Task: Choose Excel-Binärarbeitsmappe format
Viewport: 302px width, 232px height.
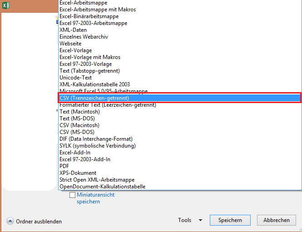Action: coord(180,16)
